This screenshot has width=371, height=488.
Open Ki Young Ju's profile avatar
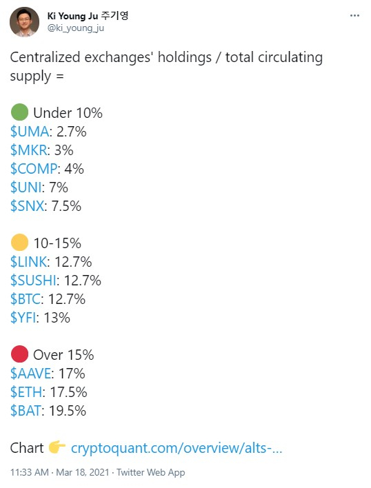24,22
